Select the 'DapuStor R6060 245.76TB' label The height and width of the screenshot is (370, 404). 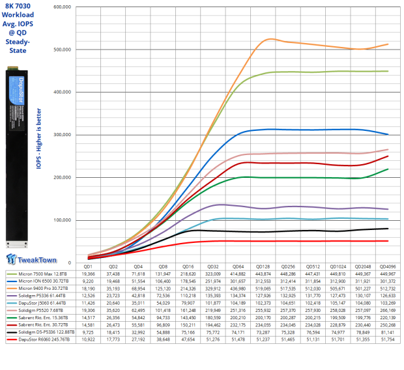[44, 339]
